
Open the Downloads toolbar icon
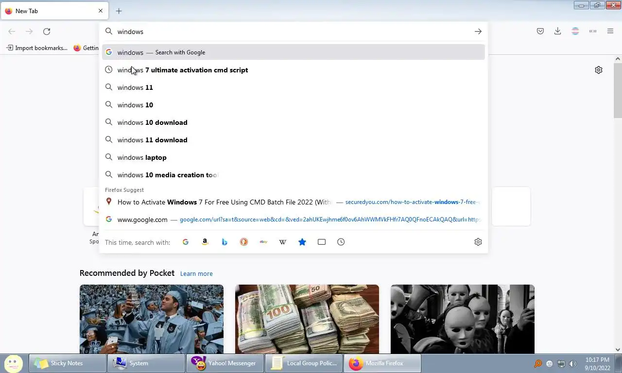coord(558,32)
